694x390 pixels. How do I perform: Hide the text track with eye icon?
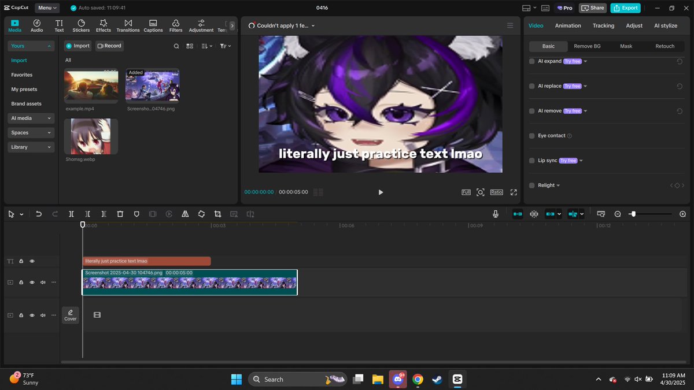pyautogui.click(x=32, y=261)
